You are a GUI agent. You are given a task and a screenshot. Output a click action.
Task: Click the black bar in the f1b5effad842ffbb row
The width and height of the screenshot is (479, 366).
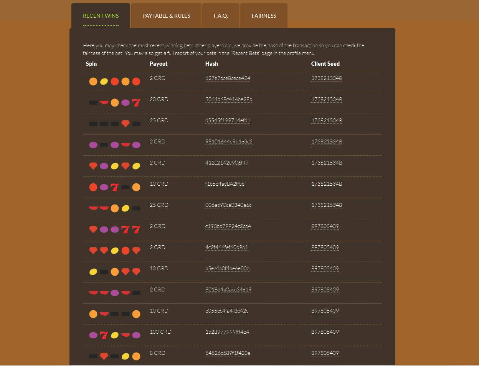point(125,187)
